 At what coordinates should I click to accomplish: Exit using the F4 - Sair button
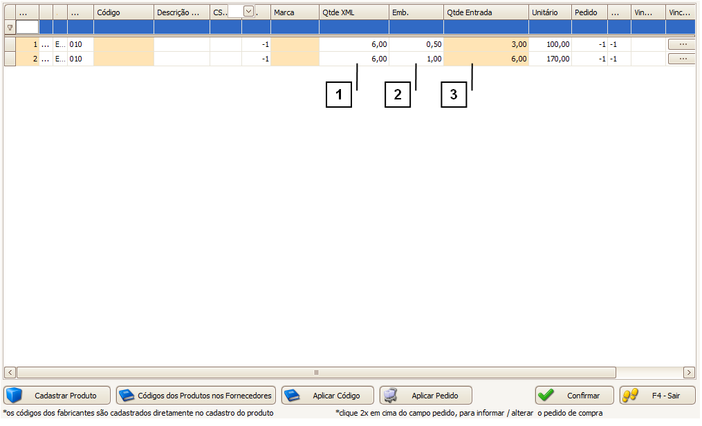[657, 396]
